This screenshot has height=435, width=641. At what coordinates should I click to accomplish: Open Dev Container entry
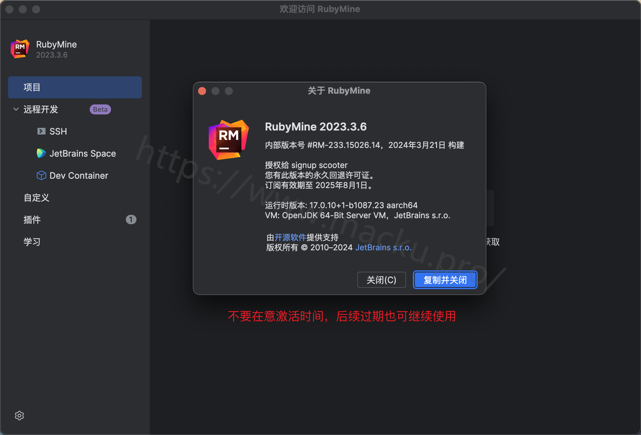coord(79,176)
